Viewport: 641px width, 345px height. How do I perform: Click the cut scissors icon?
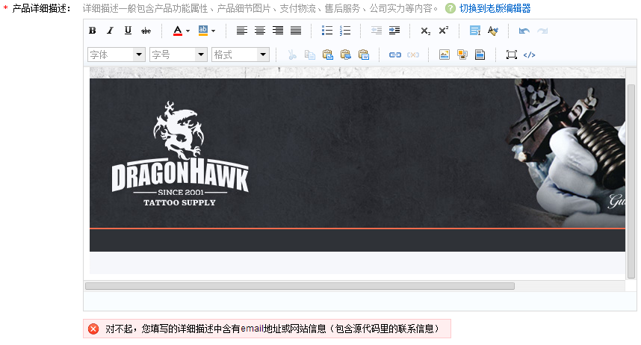(292, 55)
